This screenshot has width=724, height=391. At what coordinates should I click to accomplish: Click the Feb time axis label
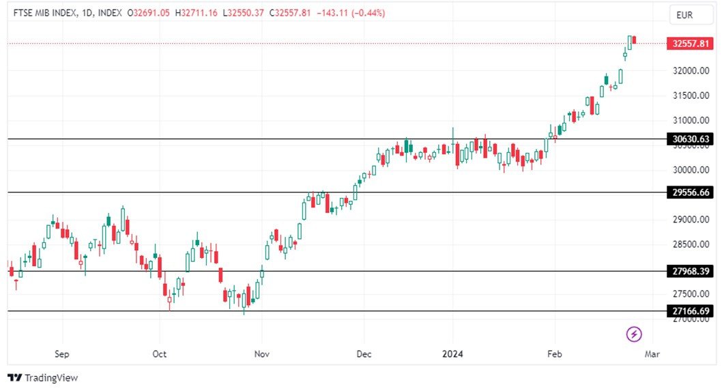point(555,354)
